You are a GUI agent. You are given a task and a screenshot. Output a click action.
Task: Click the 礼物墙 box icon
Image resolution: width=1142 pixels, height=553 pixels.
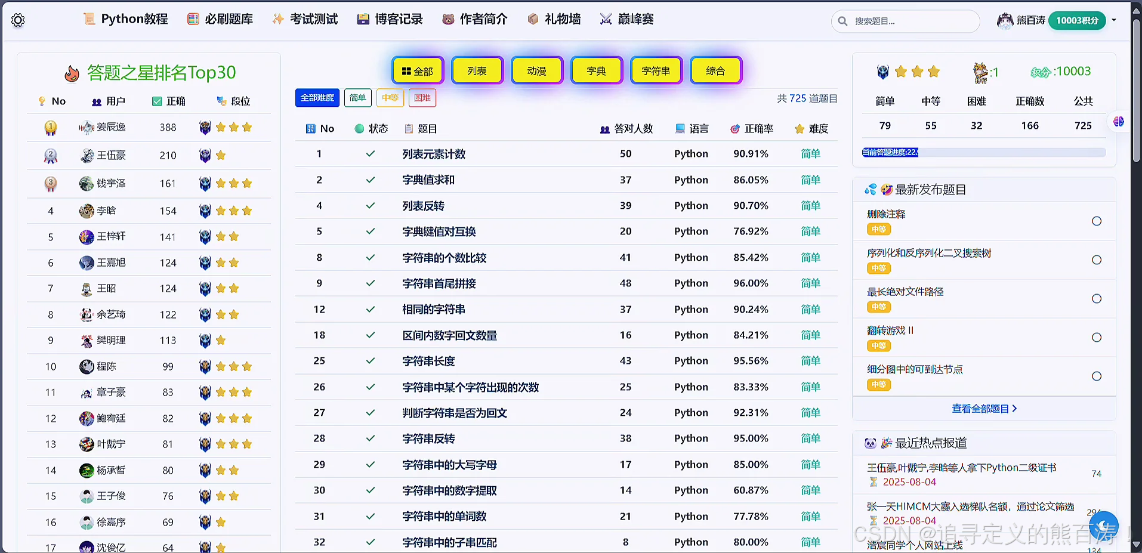tap(533, 19)
